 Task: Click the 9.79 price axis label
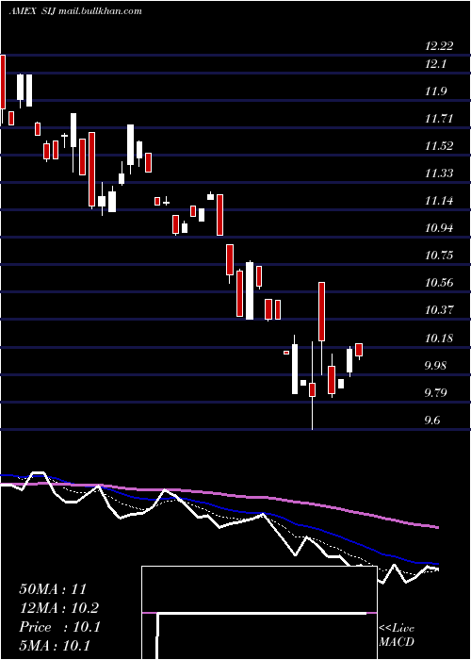click(x=437, y=393)
